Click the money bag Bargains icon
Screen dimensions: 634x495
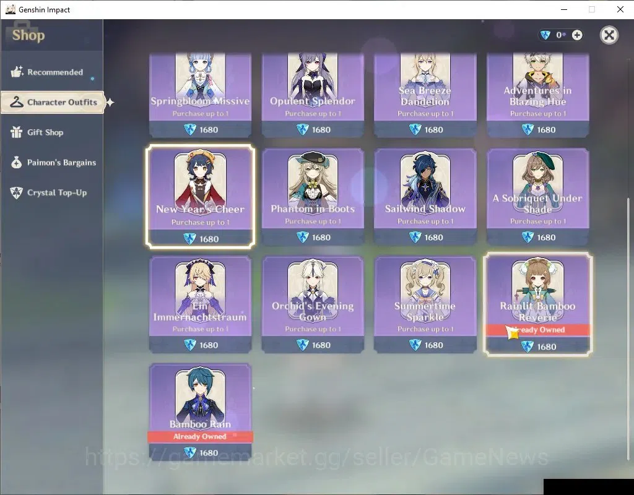pos(17,162)
